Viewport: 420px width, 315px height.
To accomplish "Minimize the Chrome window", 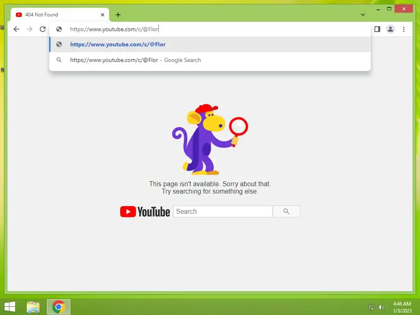I will [x=378, y=9].
